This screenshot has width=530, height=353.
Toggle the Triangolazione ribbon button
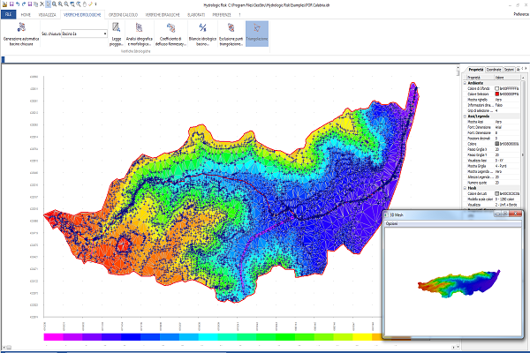257,33
